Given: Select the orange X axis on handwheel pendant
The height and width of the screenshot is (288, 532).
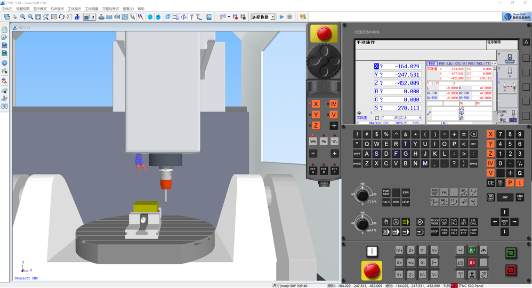Looking at the screenshot, I should click(x=316, y=104).
